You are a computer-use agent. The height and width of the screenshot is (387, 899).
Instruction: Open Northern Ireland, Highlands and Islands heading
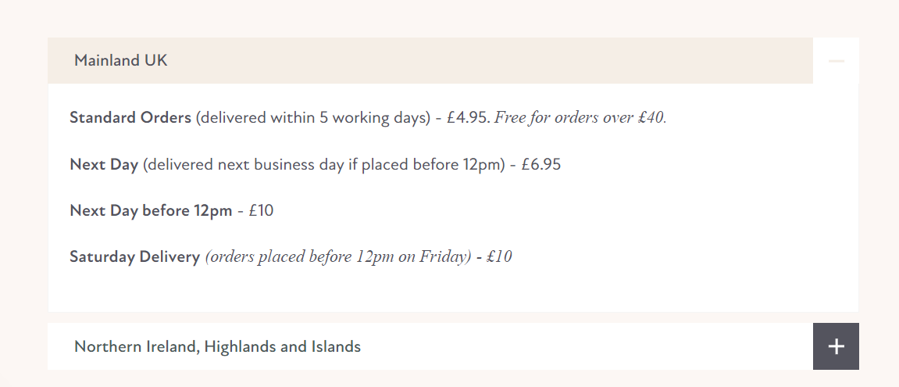[217, 346]
